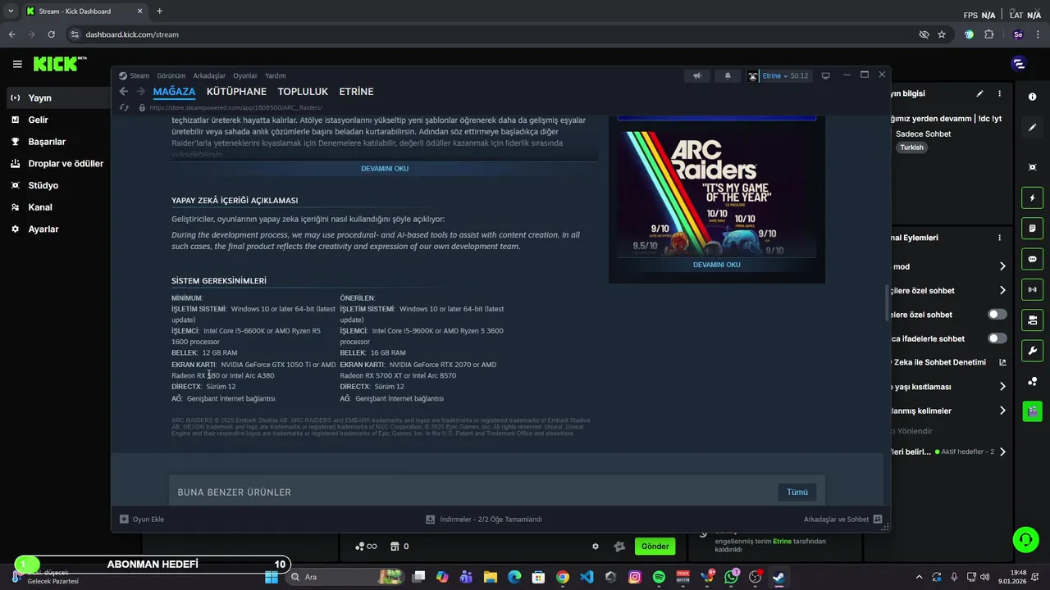Open Spotify from Windows taskbar
Image resolution: width=1050 pixels, height=590 pixels.
[659, 577]
